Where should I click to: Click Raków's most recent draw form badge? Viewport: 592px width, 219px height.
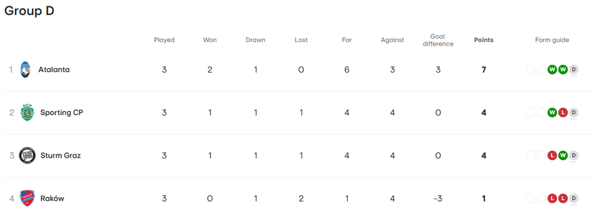[573, 199]
